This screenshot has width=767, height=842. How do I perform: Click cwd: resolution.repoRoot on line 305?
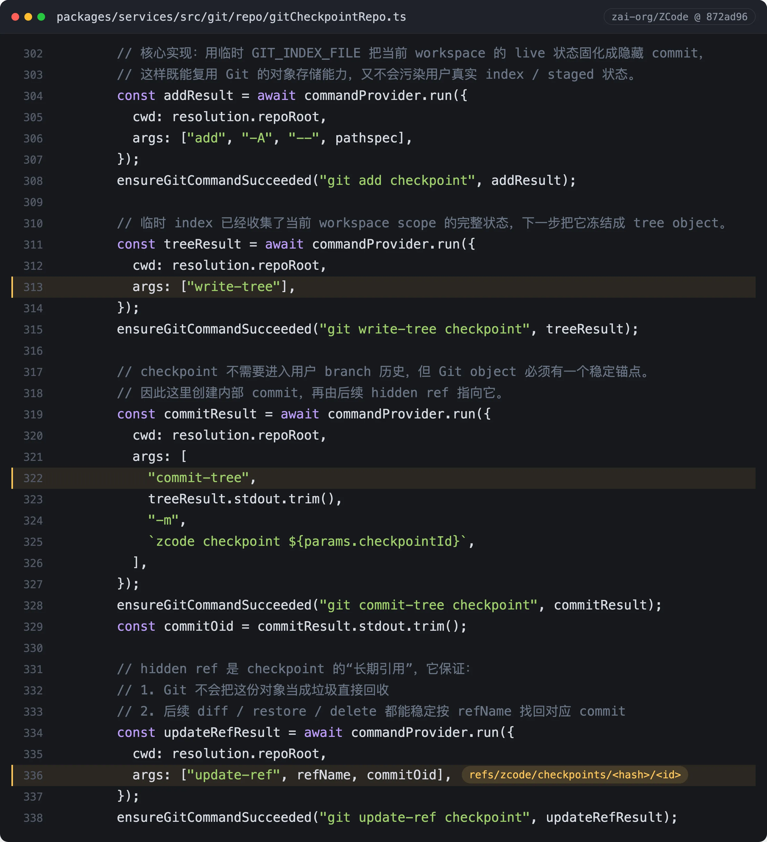click(x=230, y=117)
